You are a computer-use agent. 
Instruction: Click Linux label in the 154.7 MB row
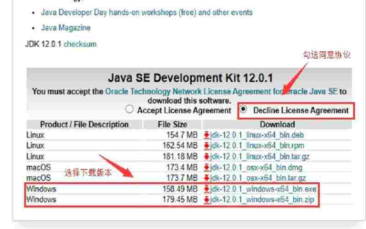click(35, 135)
